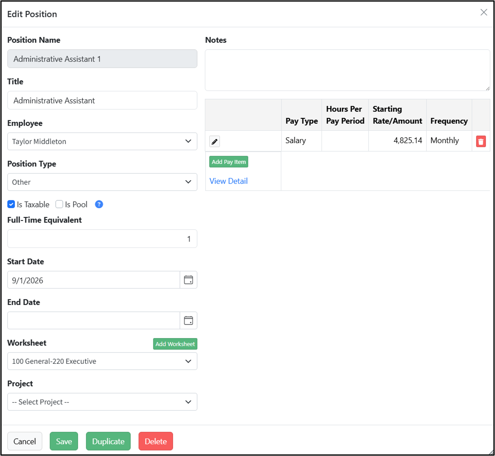Screen dimensions: 495x456
Task: Click the red Delete button
Action: pyautogui.click(x=156, y=441)
